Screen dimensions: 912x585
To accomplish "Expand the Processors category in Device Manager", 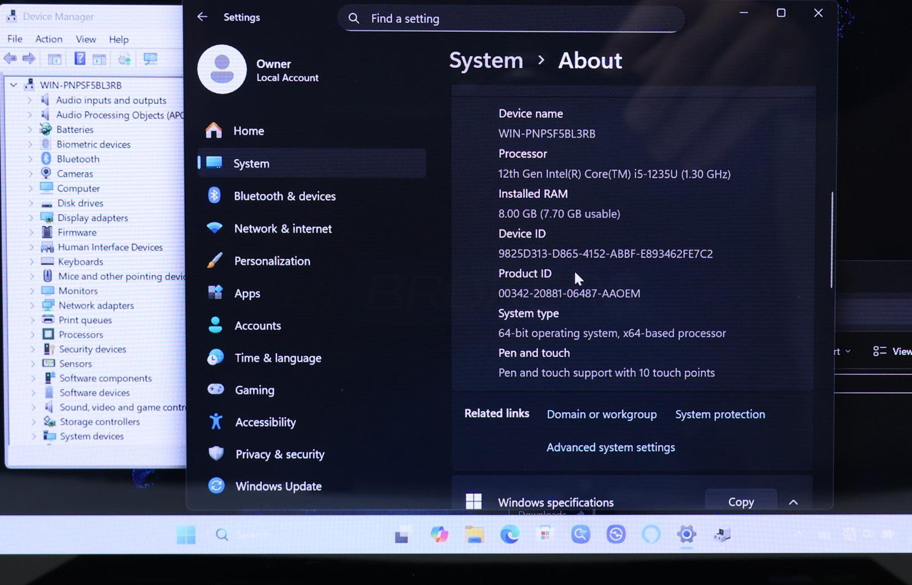I will coord(32,334).
